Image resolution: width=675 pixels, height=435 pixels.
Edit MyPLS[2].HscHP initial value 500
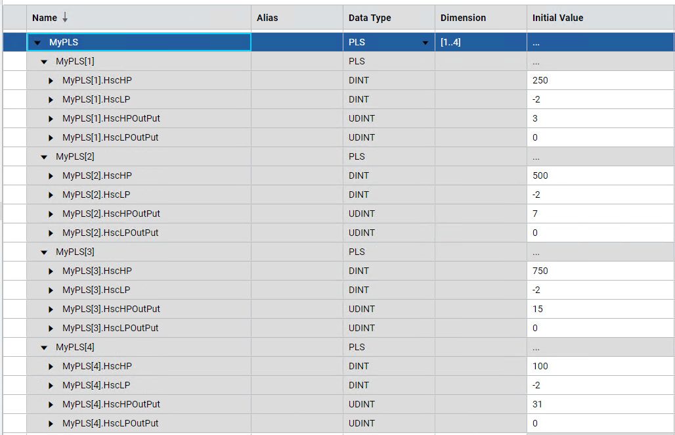[x=599, y=176]
